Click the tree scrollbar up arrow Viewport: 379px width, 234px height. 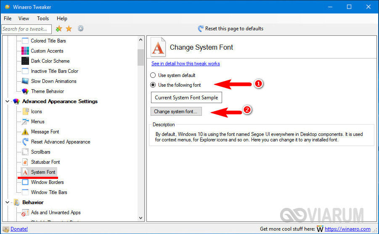click(140, 40)
